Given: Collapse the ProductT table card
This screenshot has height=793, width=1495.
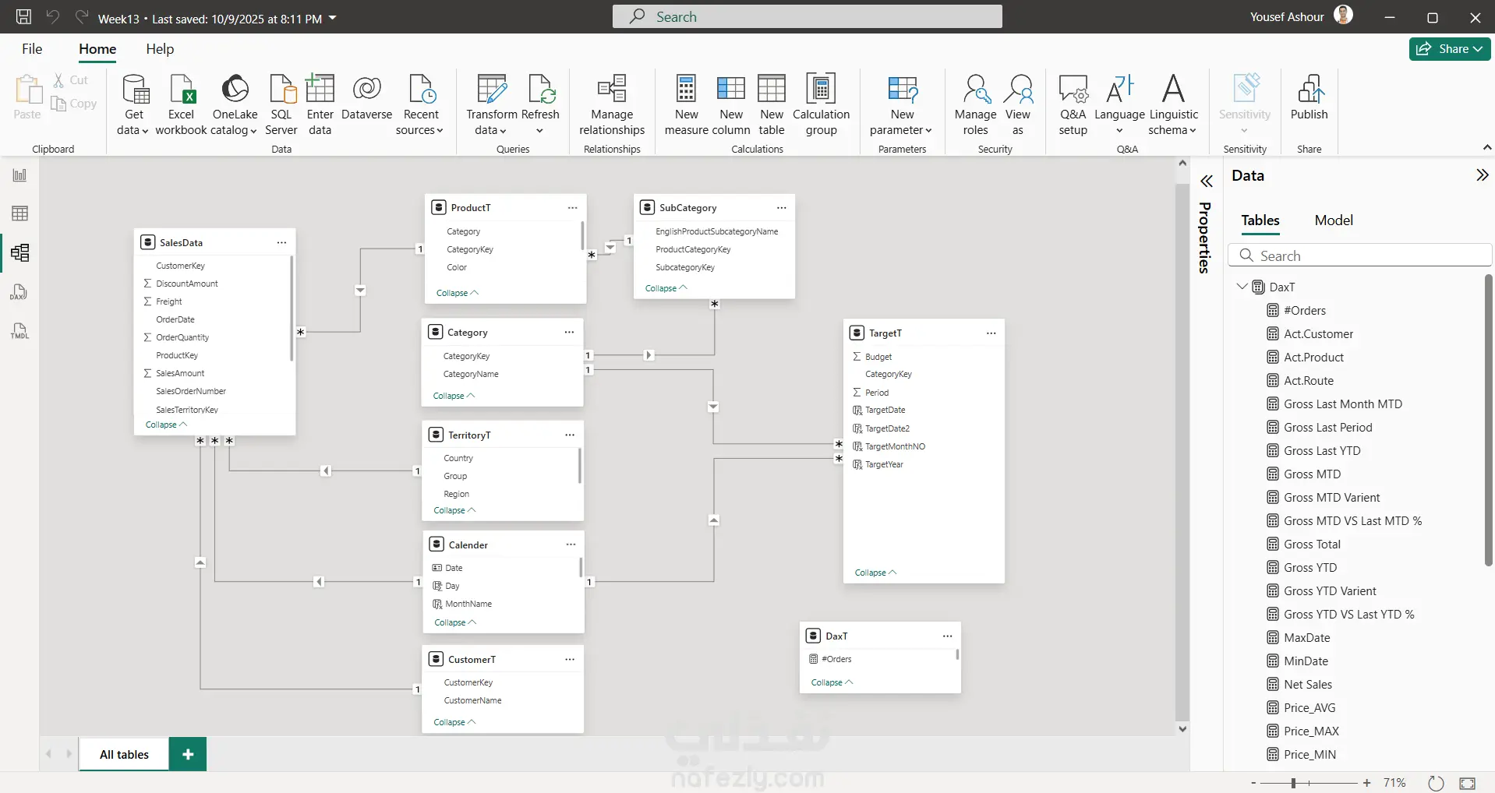Looking at the screenshot, I should [457, 293].
